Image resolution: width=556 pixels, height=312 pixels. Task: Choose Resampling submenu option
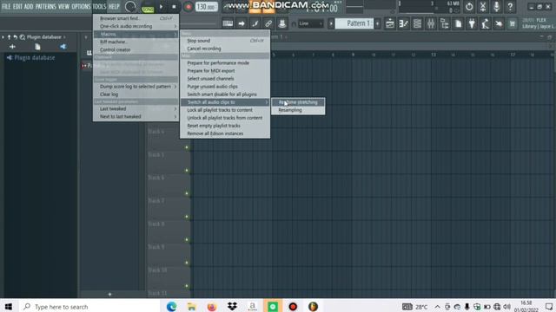point(298,110)
